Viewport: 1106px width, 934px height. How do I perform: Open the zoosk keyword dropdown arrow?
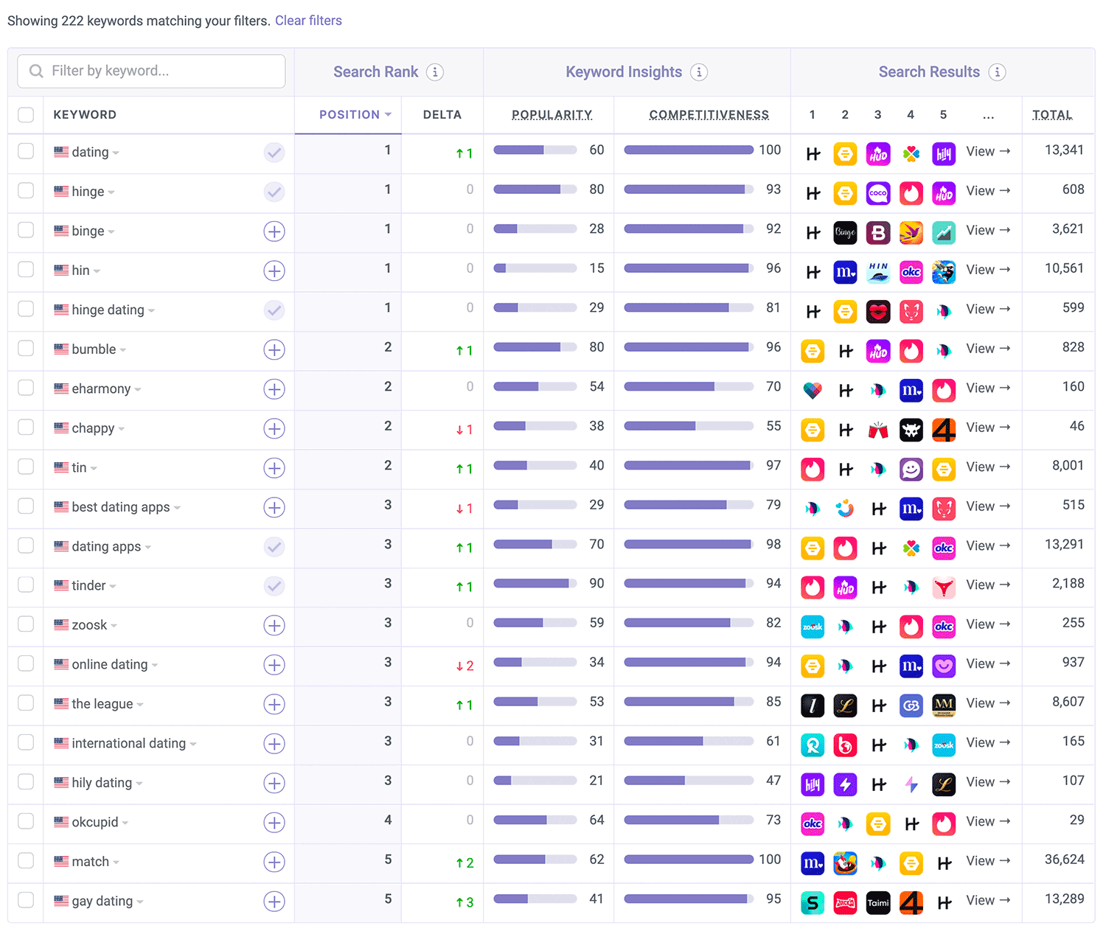coord(114,626)
